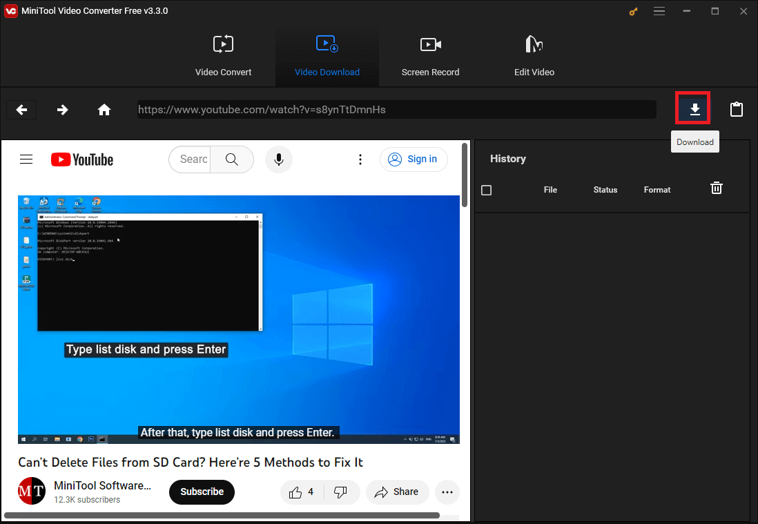Click the 12.3K subscribers text
Viewport: 758px width, 524px height.
(x=87, y=499)
